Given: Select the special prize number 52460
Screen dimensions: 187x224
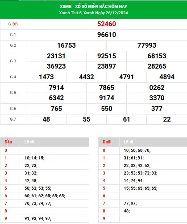Looking at the screenshot, I should (x=107, y=24).
